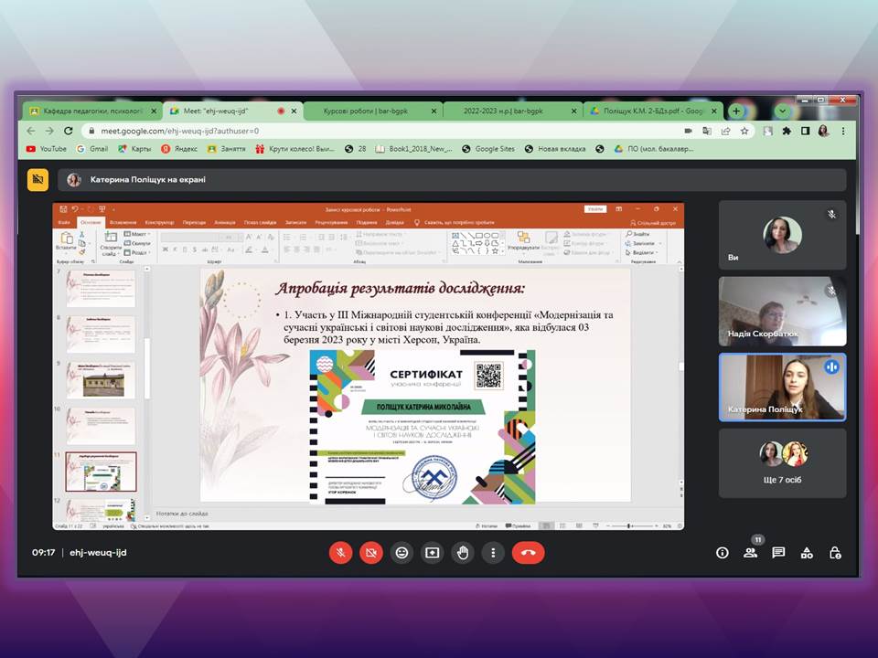Open the Gmail bookmark

pyautogui.click(x=91, y=149)
